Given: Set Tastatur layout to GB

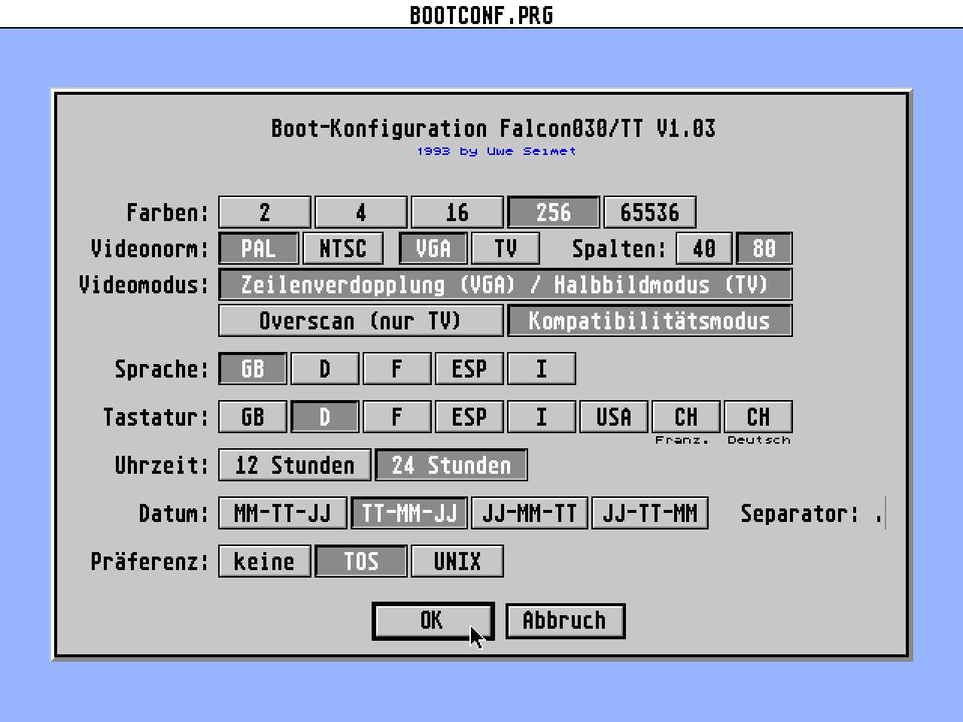Looking at the screenshot, I should (253, 417).
